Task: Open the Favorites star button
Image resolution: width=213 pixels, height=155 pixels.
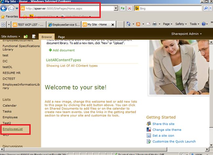Action: (10, 17)
